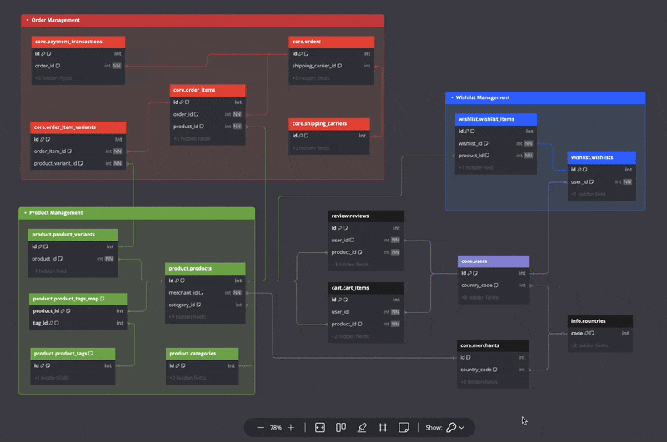Click key icon beside tag_id field
Viewport: 667px width, 442px height.
click(51, 323)
